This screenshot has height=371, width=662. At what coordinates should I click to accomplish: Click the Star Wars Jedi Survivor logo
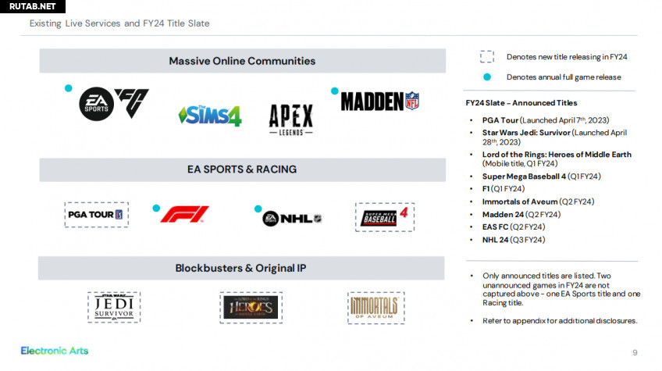click(114, 307)
